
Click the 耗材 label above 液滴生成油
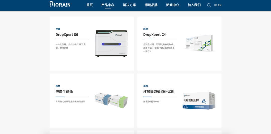(58, 86)
